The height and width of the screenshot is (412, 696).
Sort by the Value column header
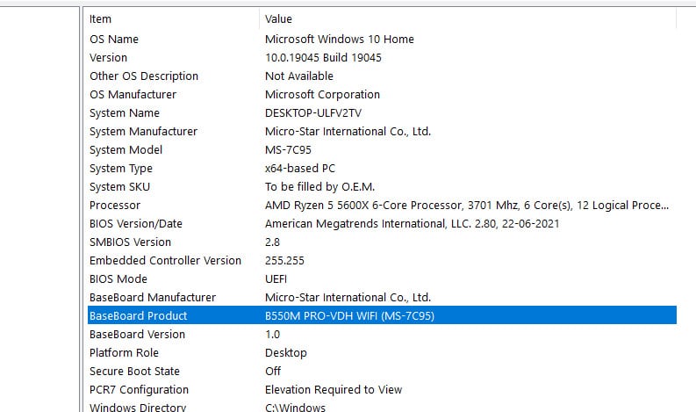pyautogui.click(x=278, y=18)
